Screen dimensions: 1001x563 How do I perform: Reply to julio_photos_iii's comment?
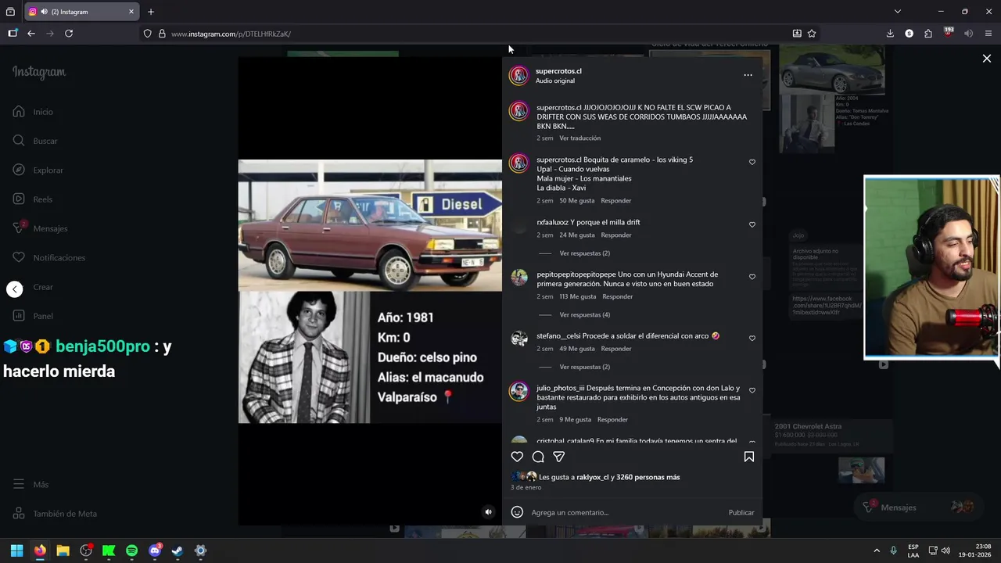pyautogui.click(x=612, y=420)
